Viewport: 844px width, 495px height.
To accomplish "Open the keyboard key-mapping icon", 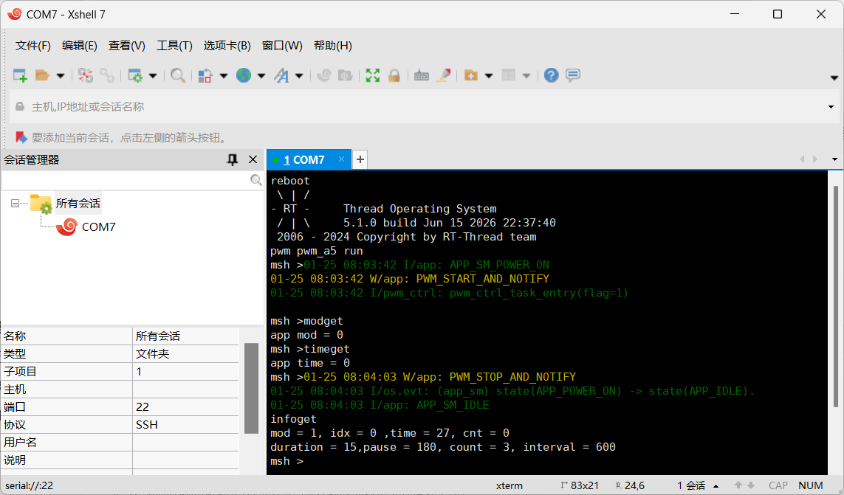I will pyautogui.click(x=422, y=76).
